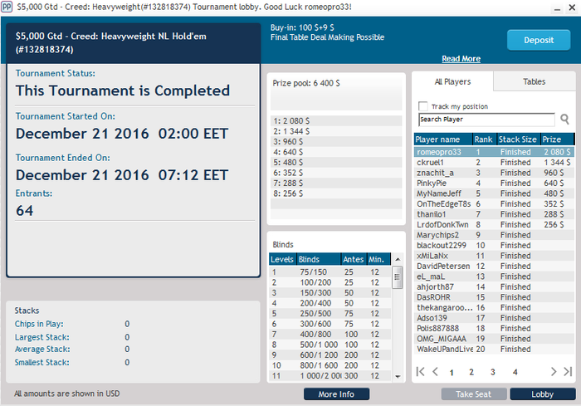Sort by Player name column header
Image resolution: width=581 pixels, height=406 pixels.
coord(443,139)
